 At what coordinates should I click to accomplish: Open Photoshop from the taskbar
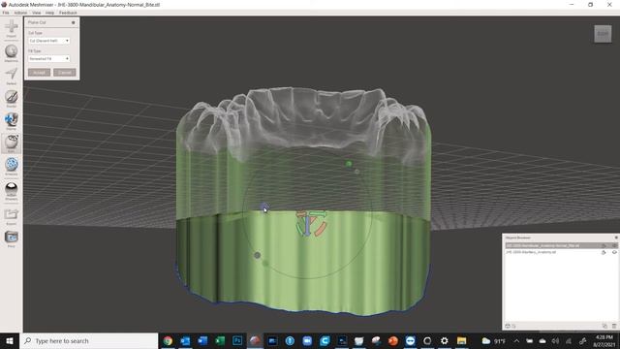tap(237, 340)
